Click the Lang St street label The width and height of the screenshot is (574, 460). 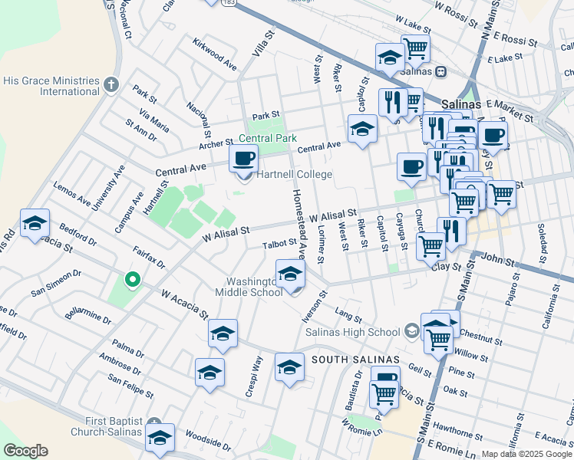pyautogui.click(x=348, y=315)
